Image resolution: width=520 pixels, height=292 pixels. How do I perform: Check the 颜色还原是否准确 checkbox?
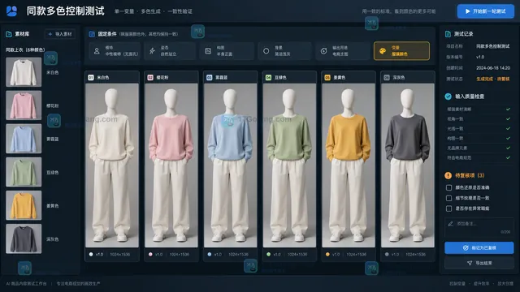click(x=448, y=187)
